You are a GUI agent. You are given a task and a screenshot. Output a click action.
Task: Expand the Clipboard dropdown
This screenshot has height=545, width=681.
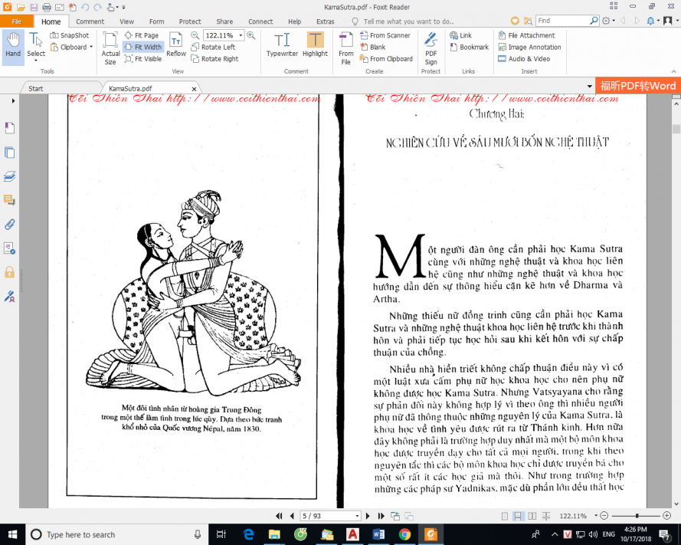click(x=91, y=48)
